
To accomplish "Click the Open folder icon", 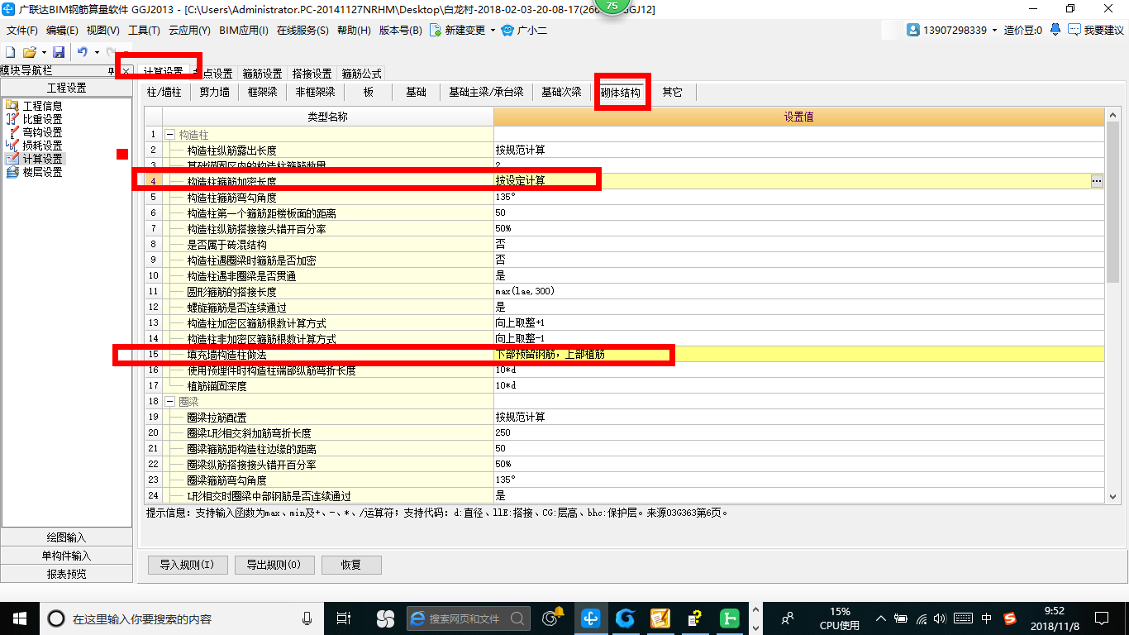I will click(29, 52).
